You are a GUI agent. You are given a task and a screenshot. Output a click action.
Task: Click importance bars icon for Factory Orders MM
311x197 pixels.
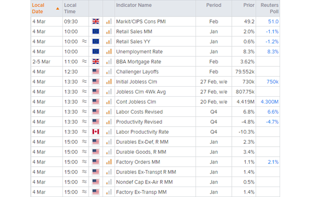coord(109,162)
